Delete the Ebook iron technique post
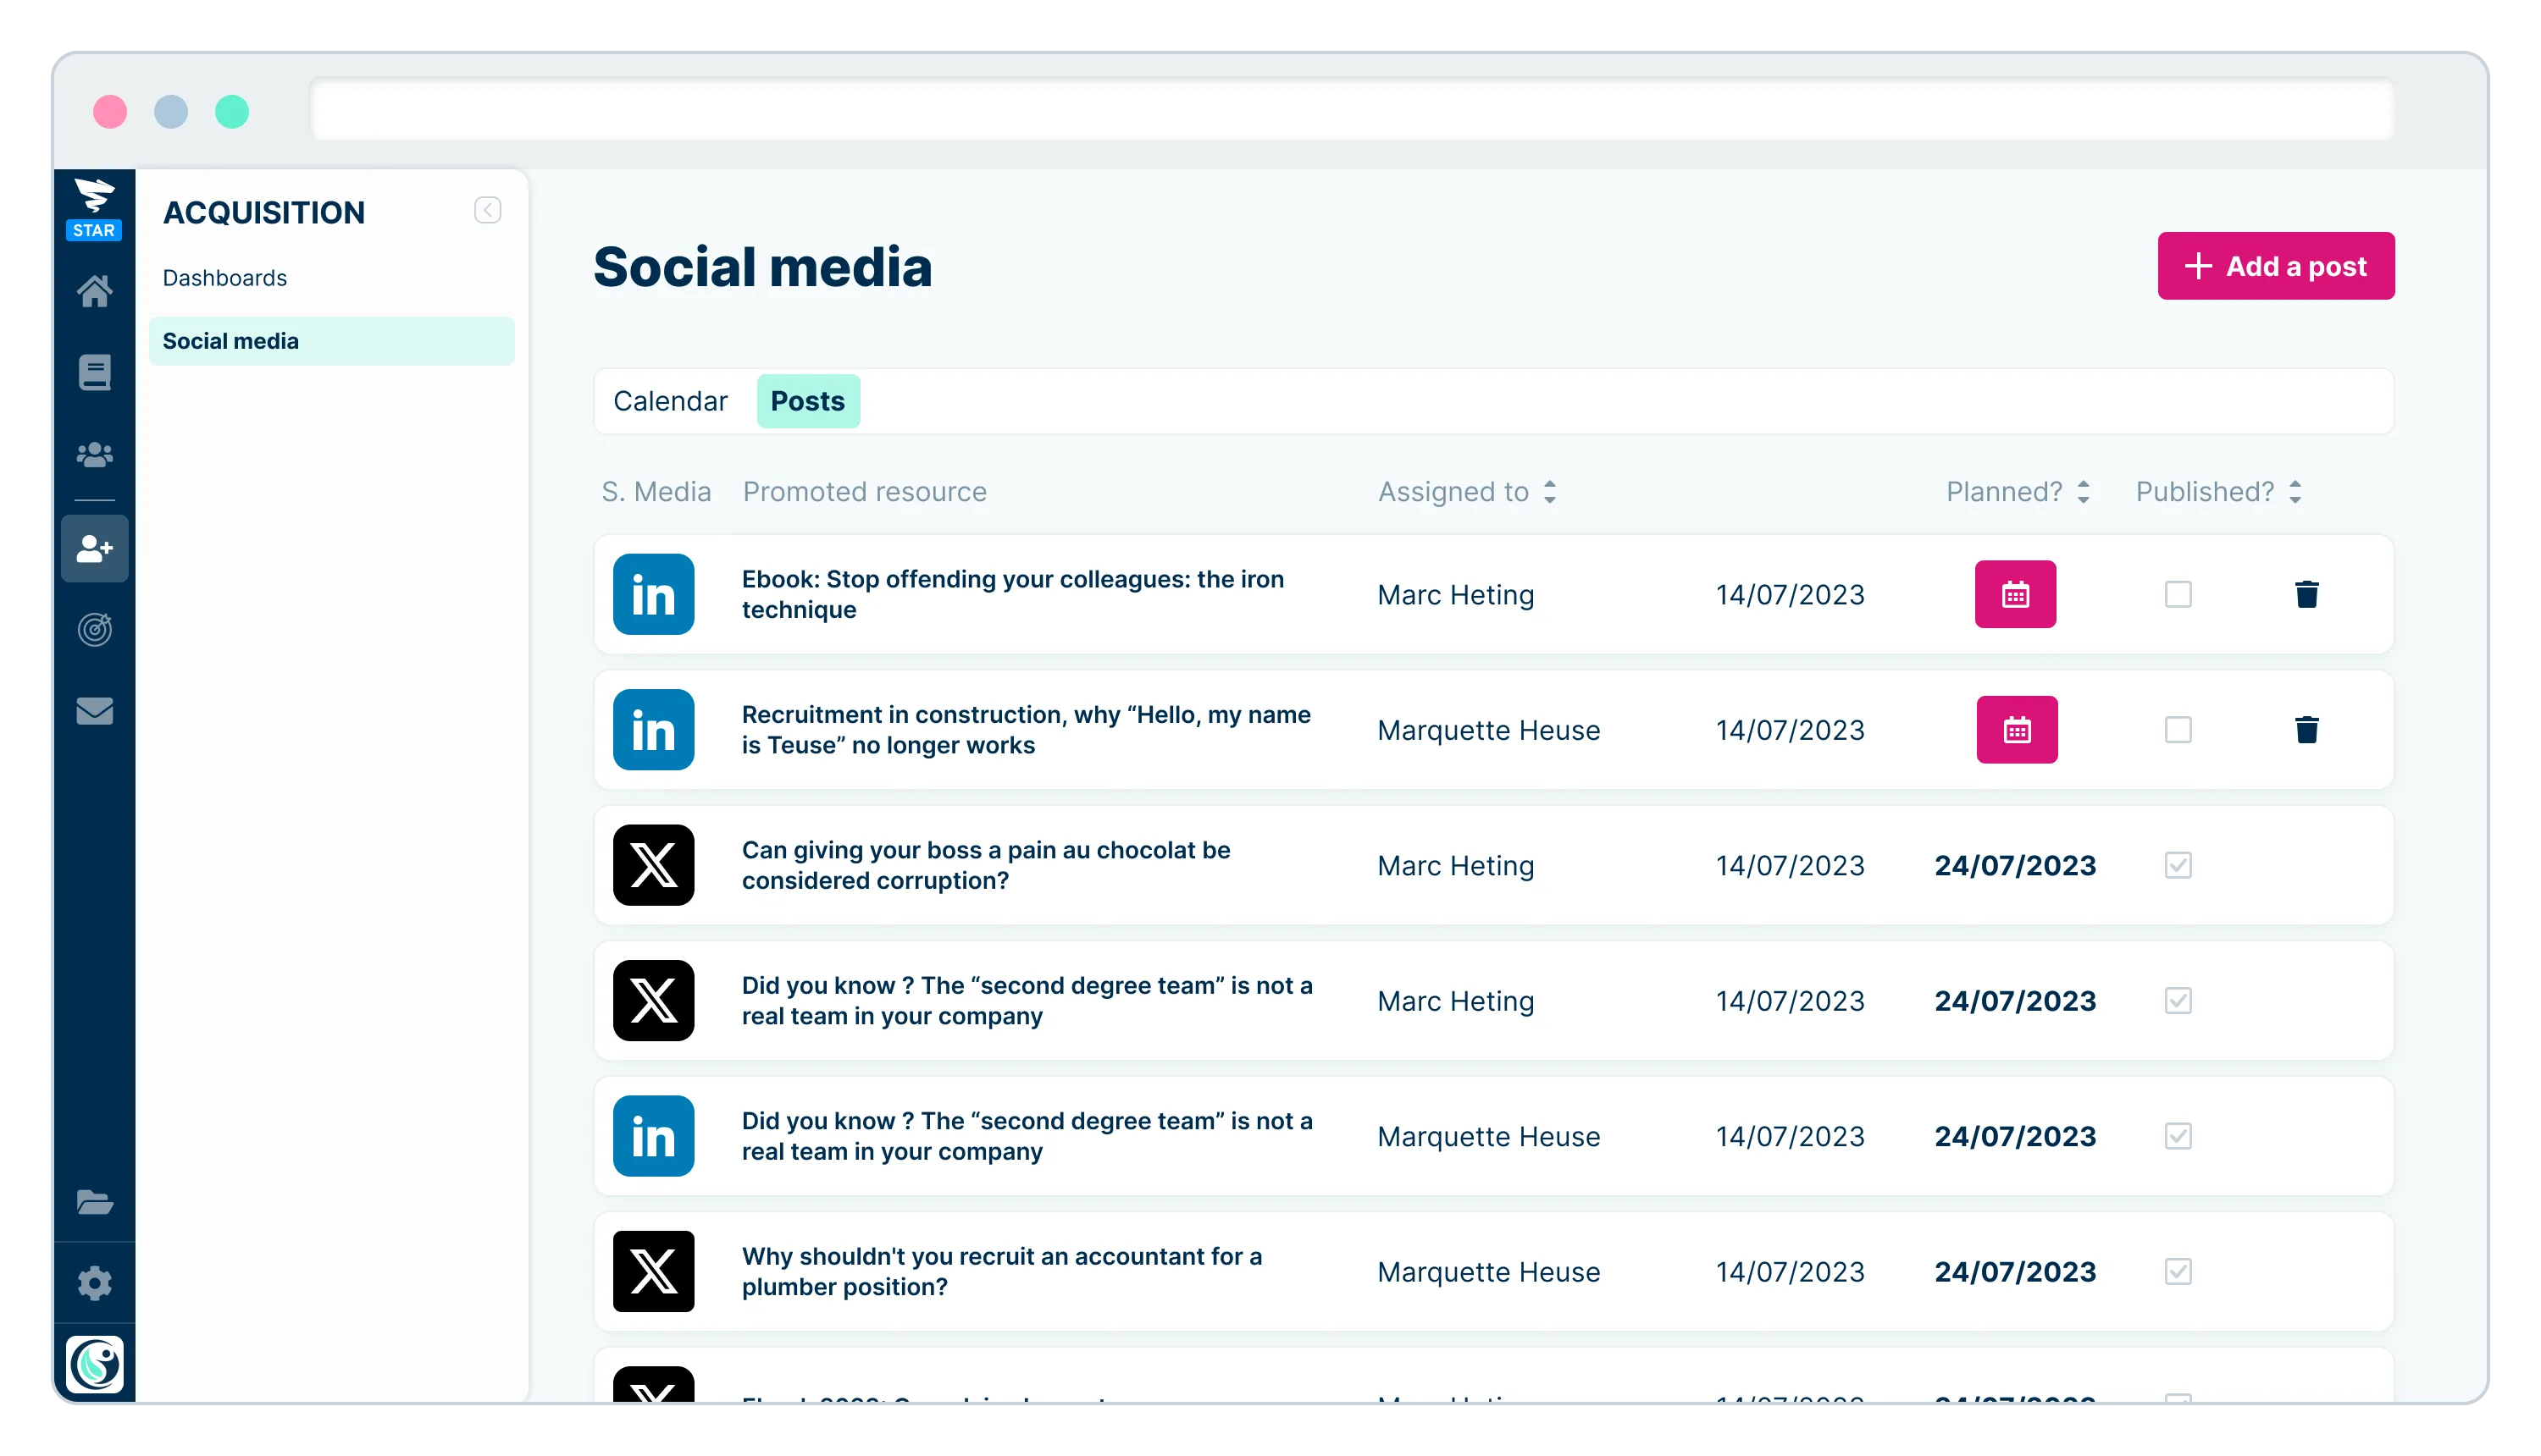Screen dimensions: 2541x1456 click(2306, 594)
